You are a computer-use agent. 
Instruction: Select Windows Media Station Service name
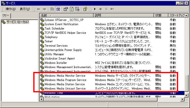[65, 84]
